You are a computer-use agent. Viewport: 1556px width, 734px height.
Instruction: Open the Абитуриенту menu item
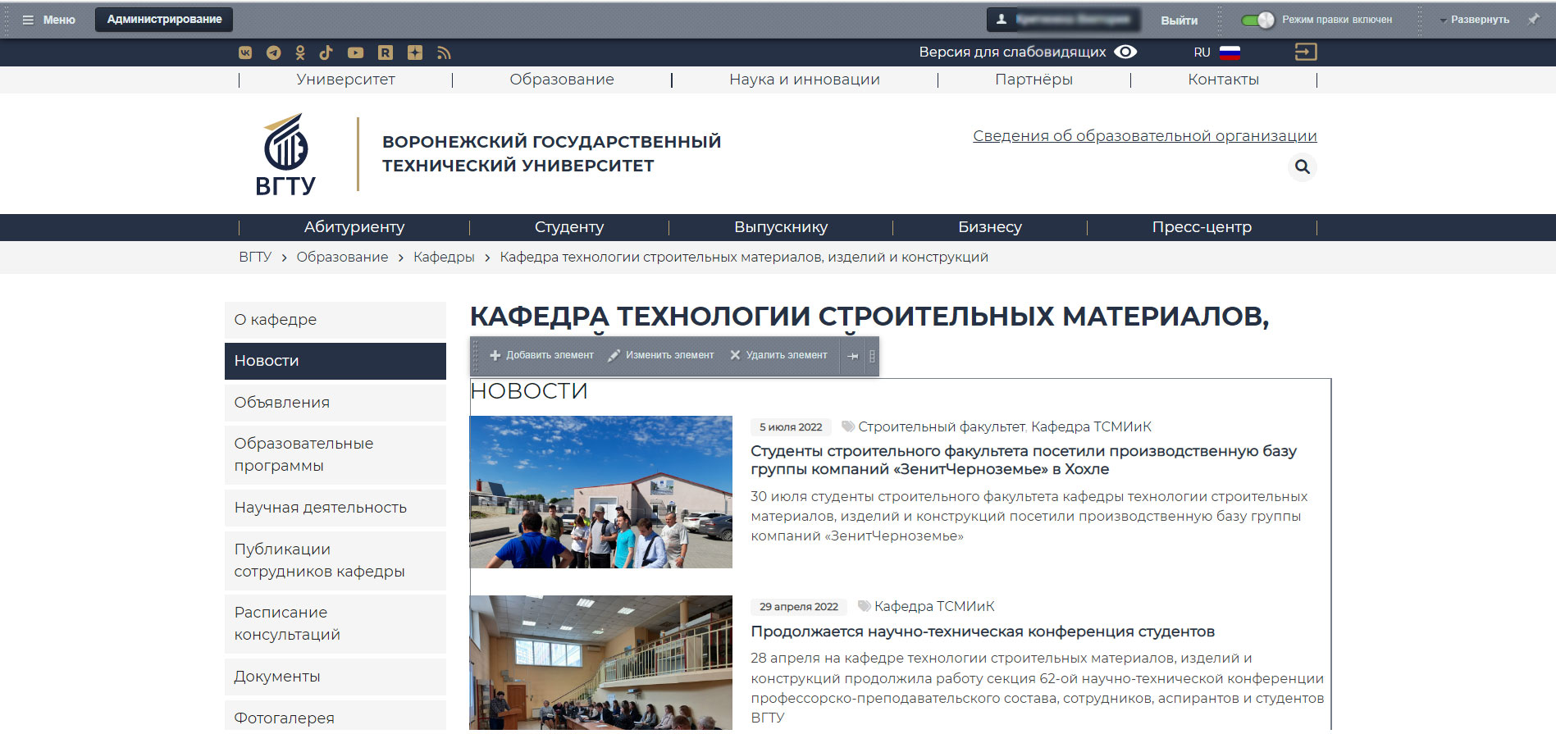(x=354, y=227)
